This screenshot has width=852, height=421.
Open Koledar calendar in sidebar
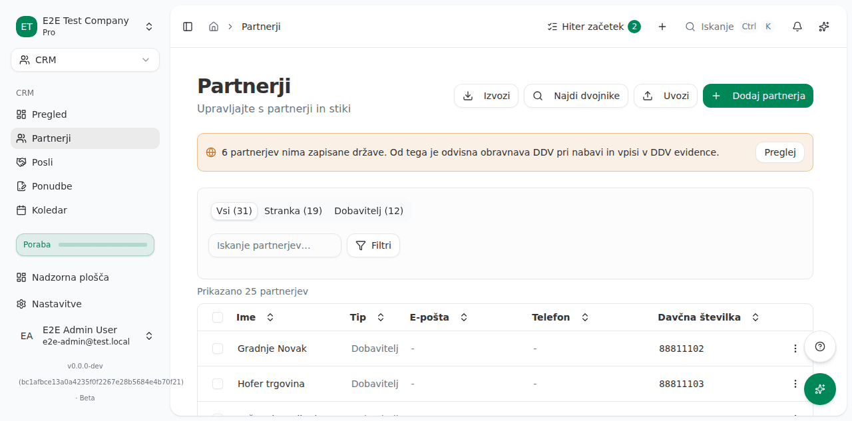tap(85, 210)
